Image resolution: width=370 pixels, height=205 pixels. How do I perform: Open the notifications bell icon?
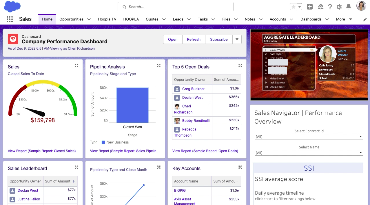[x=349, y=7]
